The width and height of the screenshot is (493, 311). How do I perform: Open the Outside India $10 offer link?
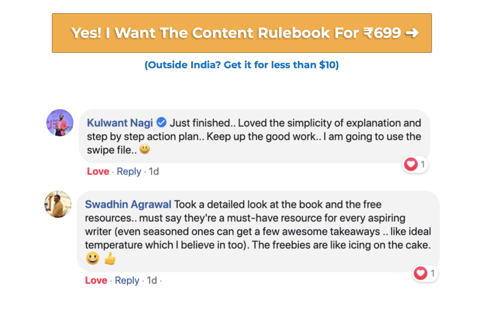[x=242, y=64]
